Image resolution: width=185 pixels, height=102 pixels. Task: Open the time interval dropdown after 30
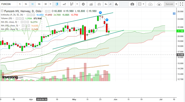pyautogui.click(x=50, y=4)
